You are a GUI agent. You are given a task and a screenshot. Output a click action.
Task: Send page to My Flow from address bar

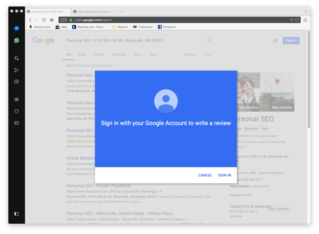tap(292, 20)
